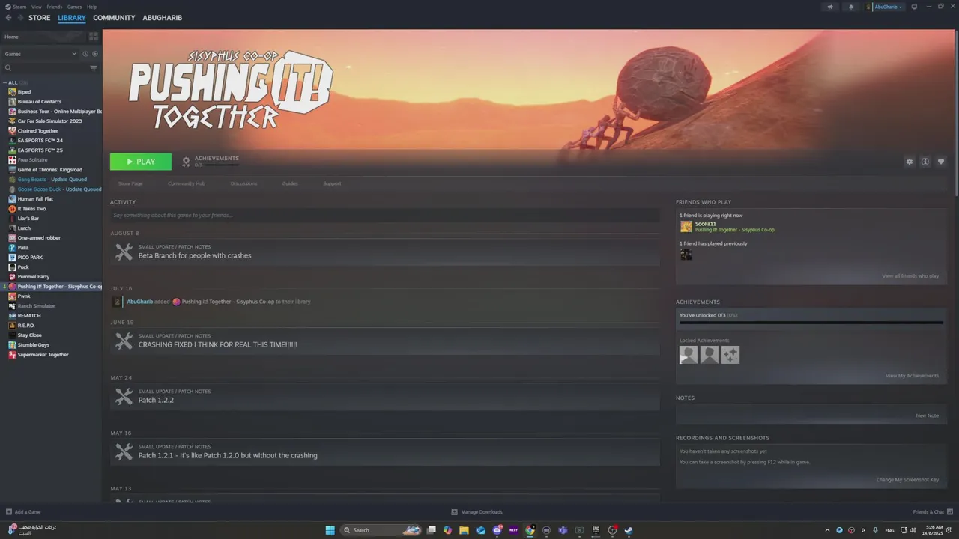This screenshot has height=539, width=959.
Task: Click first locked achievement icon
Action: point(689,355)
